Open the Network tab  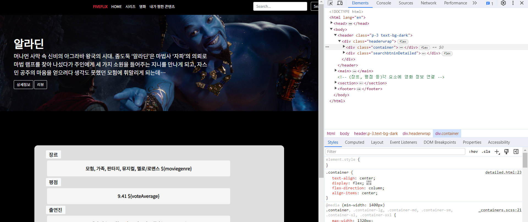click(x=428, y=3)
